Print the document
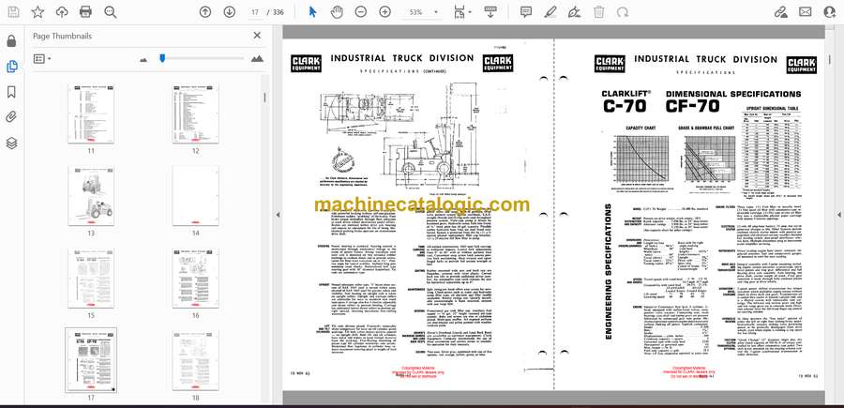This screenshot has width=844, height=408. click(x=85, y=12)
